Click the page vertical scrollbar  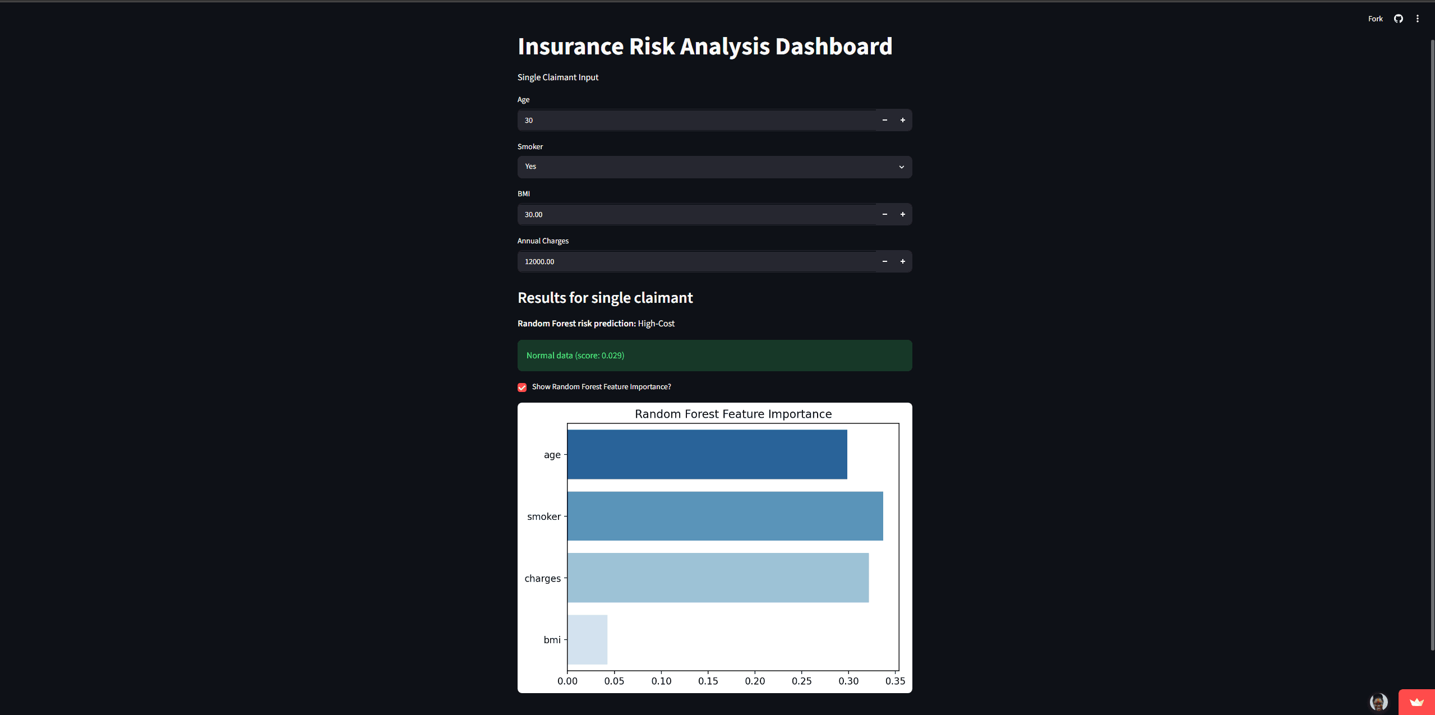[x=1432, y=345]
